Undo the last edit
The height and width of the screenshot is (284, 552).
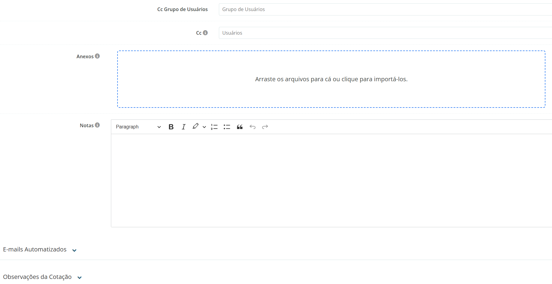253,127
